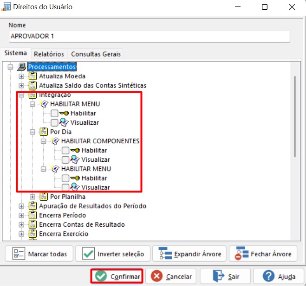The width and height of the screenshot is (306, 286).
Task: Click the clipboard icon of Apuração de Resultados do Período
Action: coord(33,206)
